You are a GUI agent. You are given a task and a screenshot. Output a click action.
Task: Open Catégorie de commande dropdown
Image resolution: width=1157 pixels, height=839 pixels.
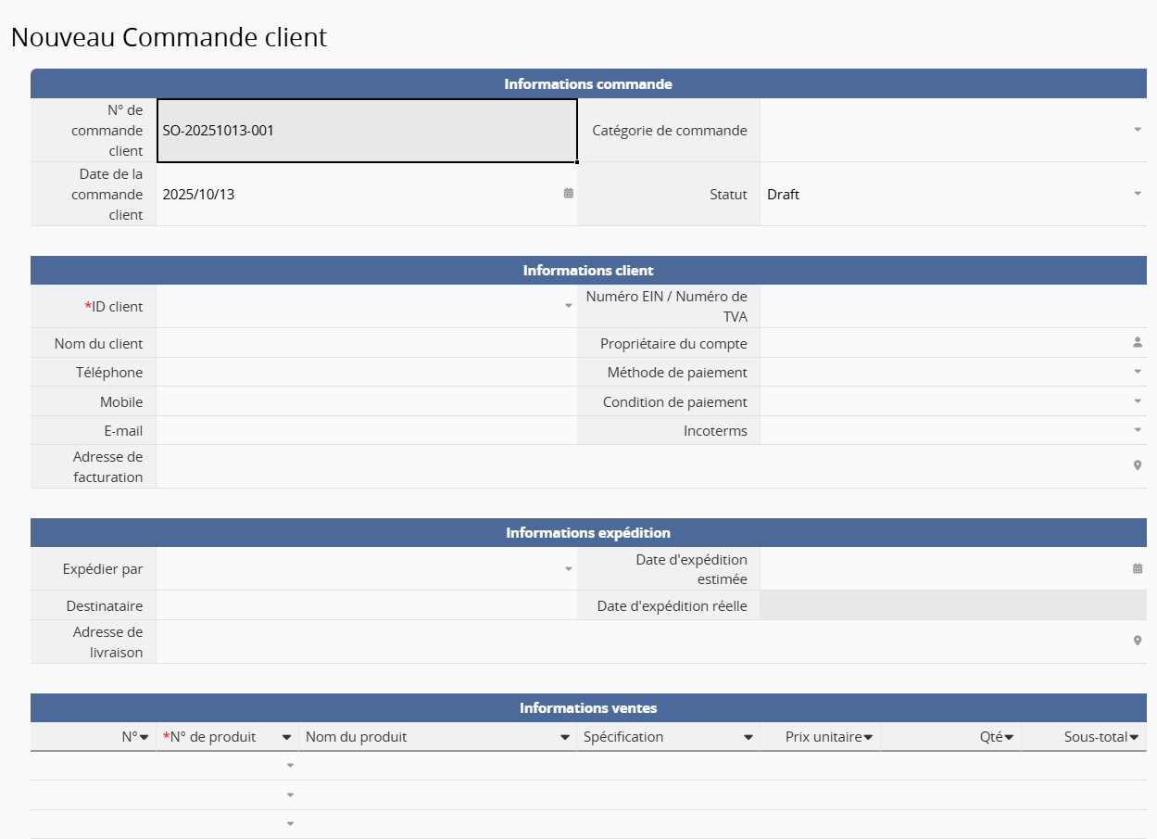[x=1138, y=130]
